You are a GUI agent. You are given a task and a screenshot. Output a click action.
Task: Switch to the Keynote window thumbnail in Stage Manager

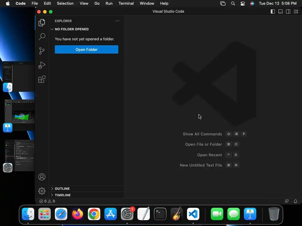(x=19, y=115)
